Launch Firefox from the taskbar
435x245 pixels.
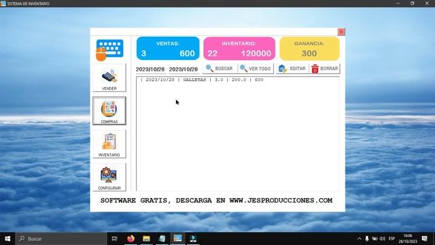[x=130, y=239]
